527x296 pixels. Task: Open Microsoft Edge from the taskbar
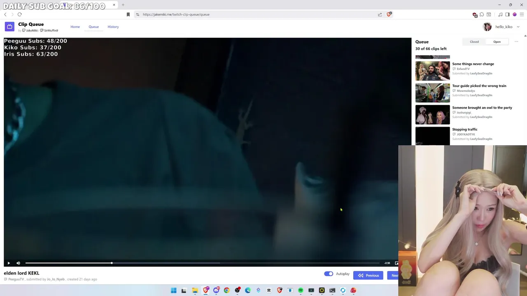[248, 290]
